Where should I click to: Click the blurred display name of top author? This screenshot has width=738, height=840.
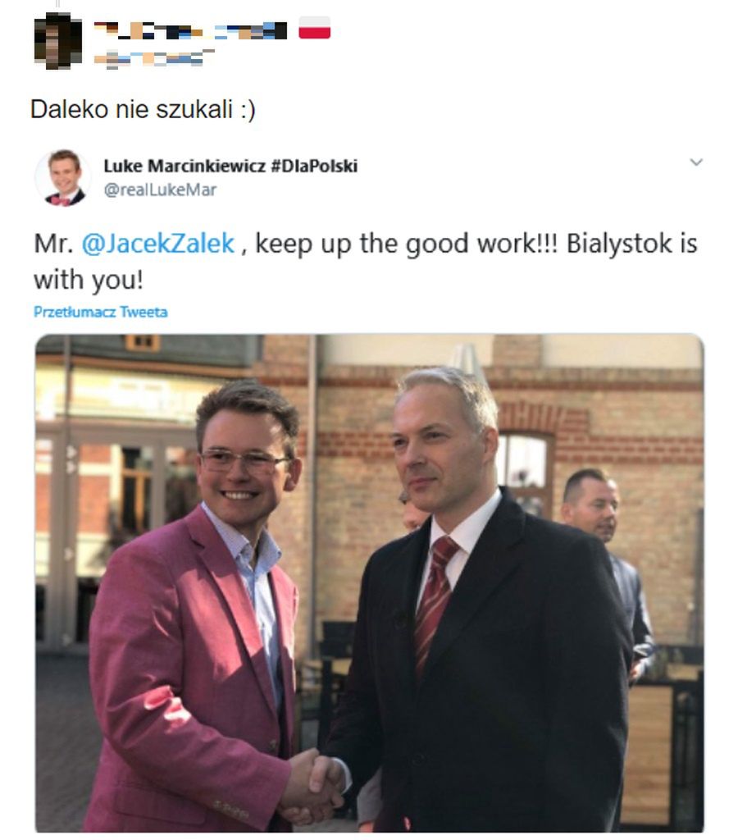190,30
